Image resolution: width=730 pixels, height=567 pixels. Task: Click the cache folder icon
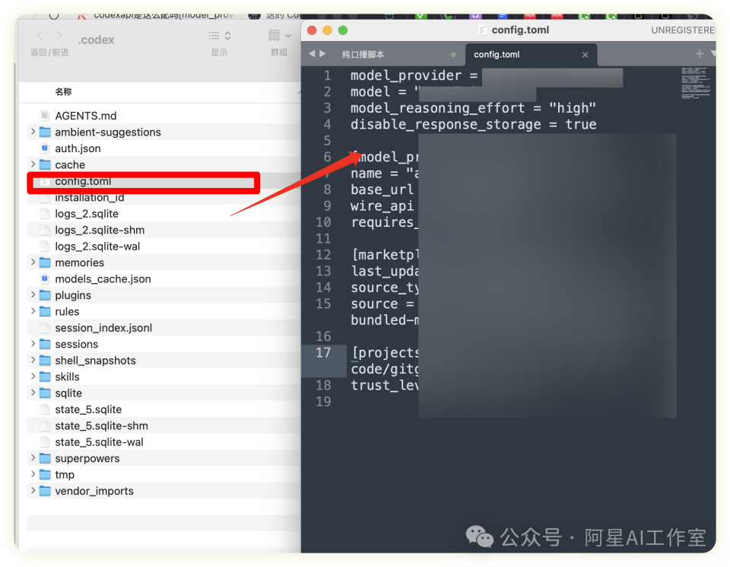coord(45,164)
